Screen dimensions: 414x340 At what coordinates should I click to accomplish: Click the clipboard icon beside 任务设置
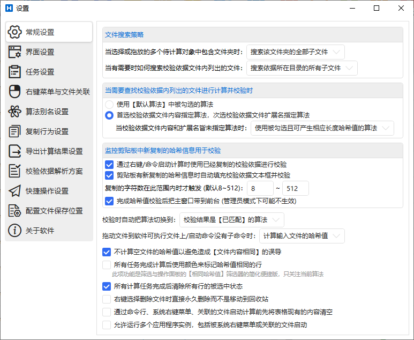pos(14,72)
